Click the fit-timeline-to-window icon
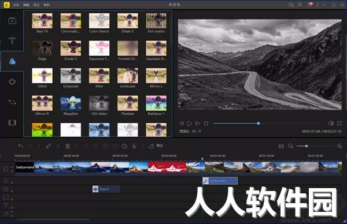Viewport: 347px width, 224px height. pyautogui.click(x=281, y=146)
